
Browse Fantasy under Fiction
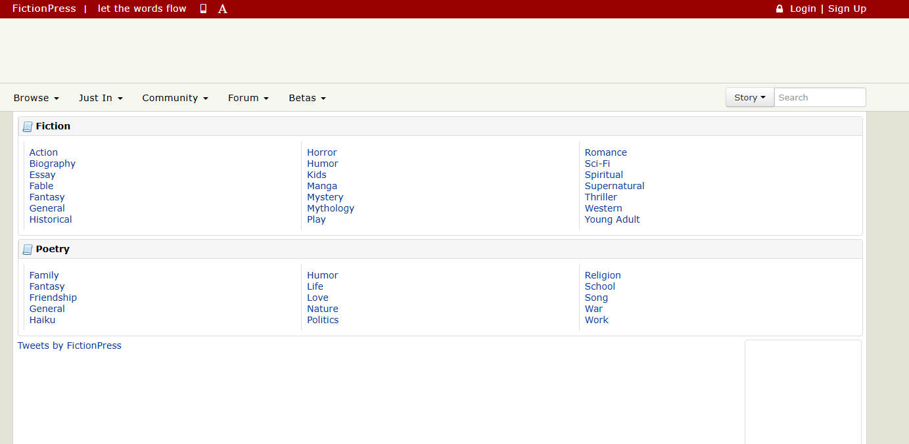pos(47,197)
